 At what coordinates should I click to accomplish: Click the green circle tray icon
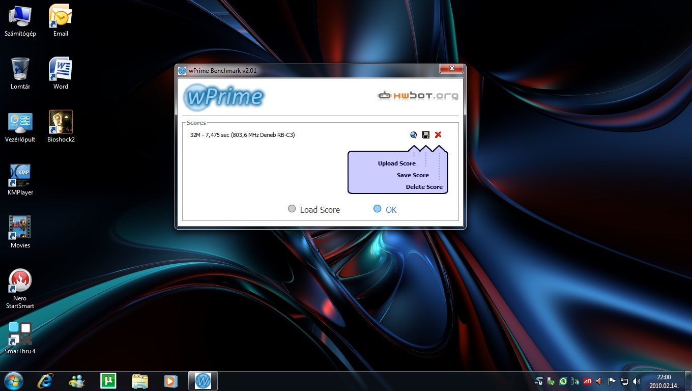(x=563, y=381)
